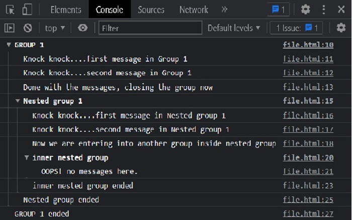Screen dimensions: 352x220
Task: Open source link file.html:17
Action: [x=308, y=129]
